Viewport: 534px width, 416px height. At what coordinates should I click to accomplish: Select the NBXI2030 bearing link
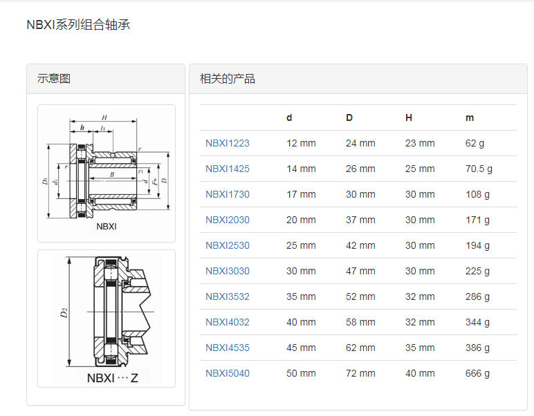coord(228,220)
